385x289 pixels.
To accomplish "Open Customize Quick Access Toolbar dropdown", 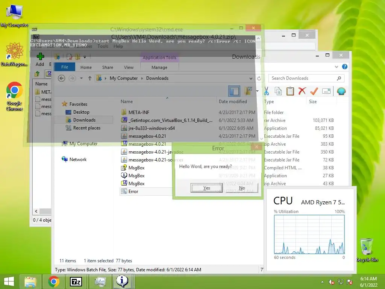I will point(85,57).
